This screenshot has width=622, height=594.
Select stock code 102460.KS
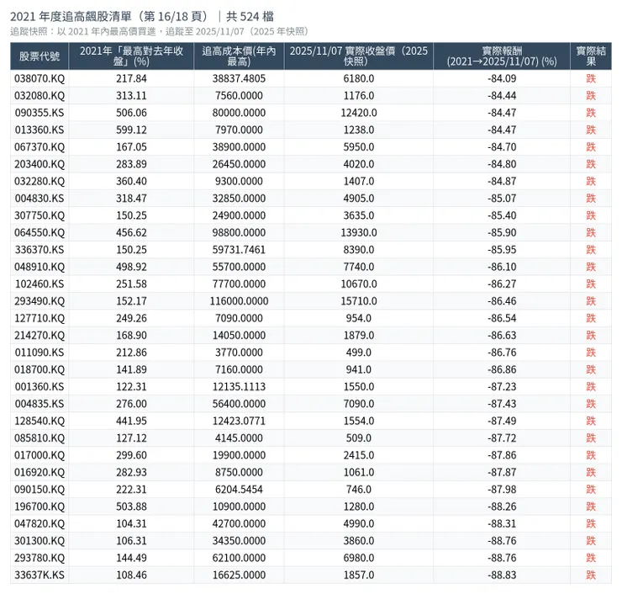point(40,284)
